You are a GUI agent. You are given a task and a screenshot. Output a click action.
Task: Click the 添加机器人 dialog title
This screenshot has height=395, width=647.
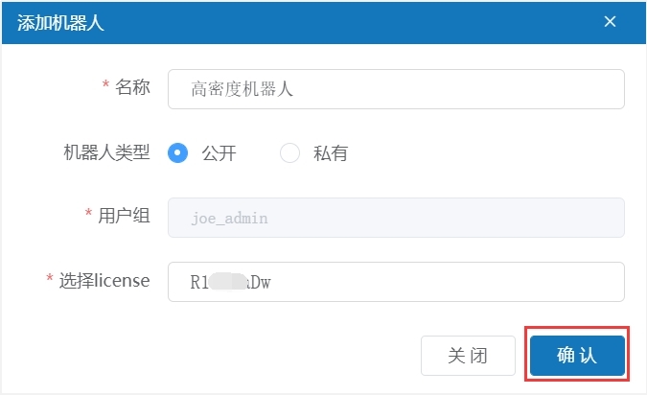pos(61,23)
